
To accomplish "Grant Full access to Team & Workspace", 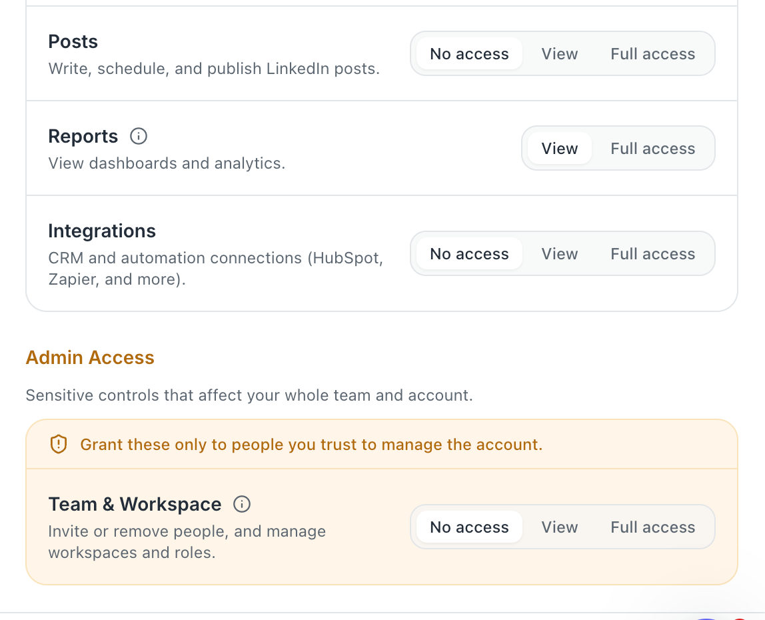I will [653, 527].
